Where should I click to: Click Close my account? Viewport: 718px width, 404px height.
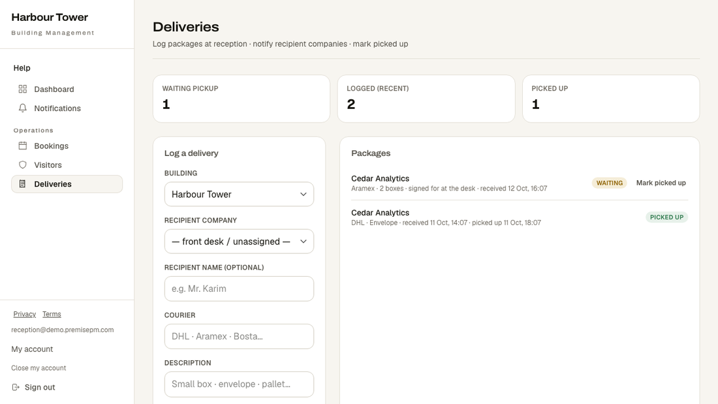[39, 368]
